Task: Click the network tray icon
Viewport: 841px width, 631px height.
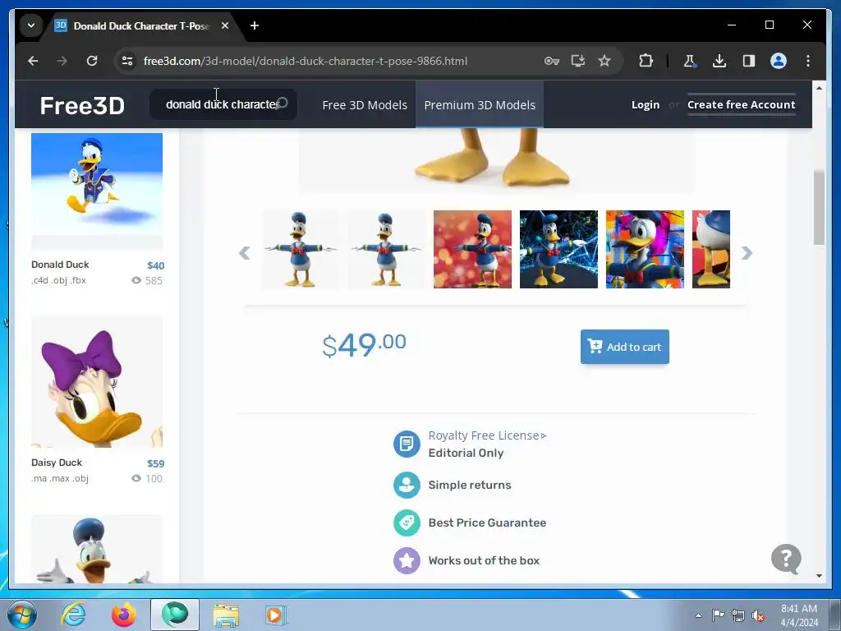Action: [x=738, y=615]
